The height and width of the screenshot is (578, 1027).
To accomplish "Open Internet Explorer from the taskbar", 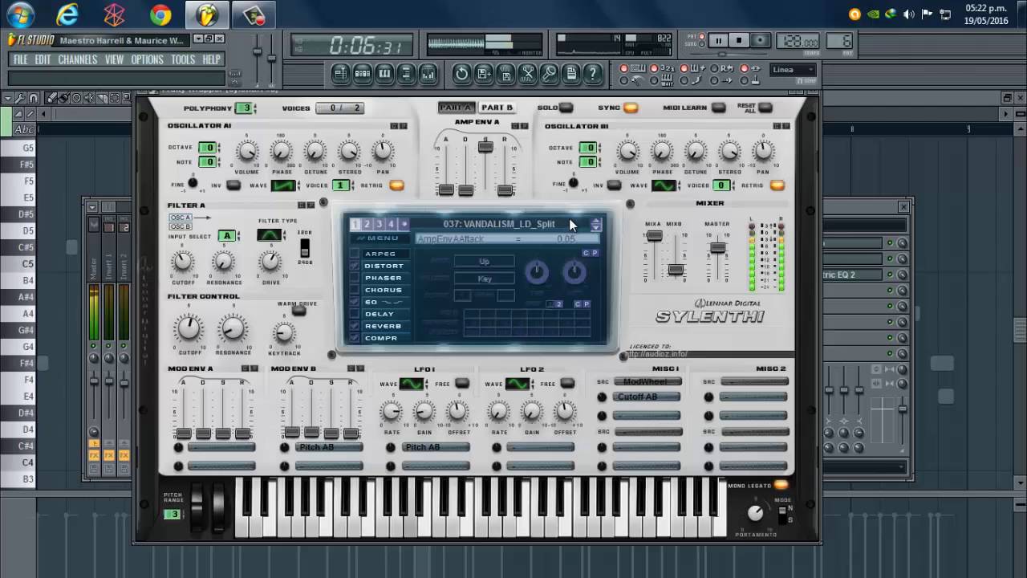I will (67, 14).
